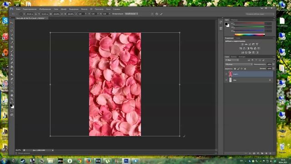The image size is (291, 164).
Task: Open the Справка menu
Action: coord(116,9)
